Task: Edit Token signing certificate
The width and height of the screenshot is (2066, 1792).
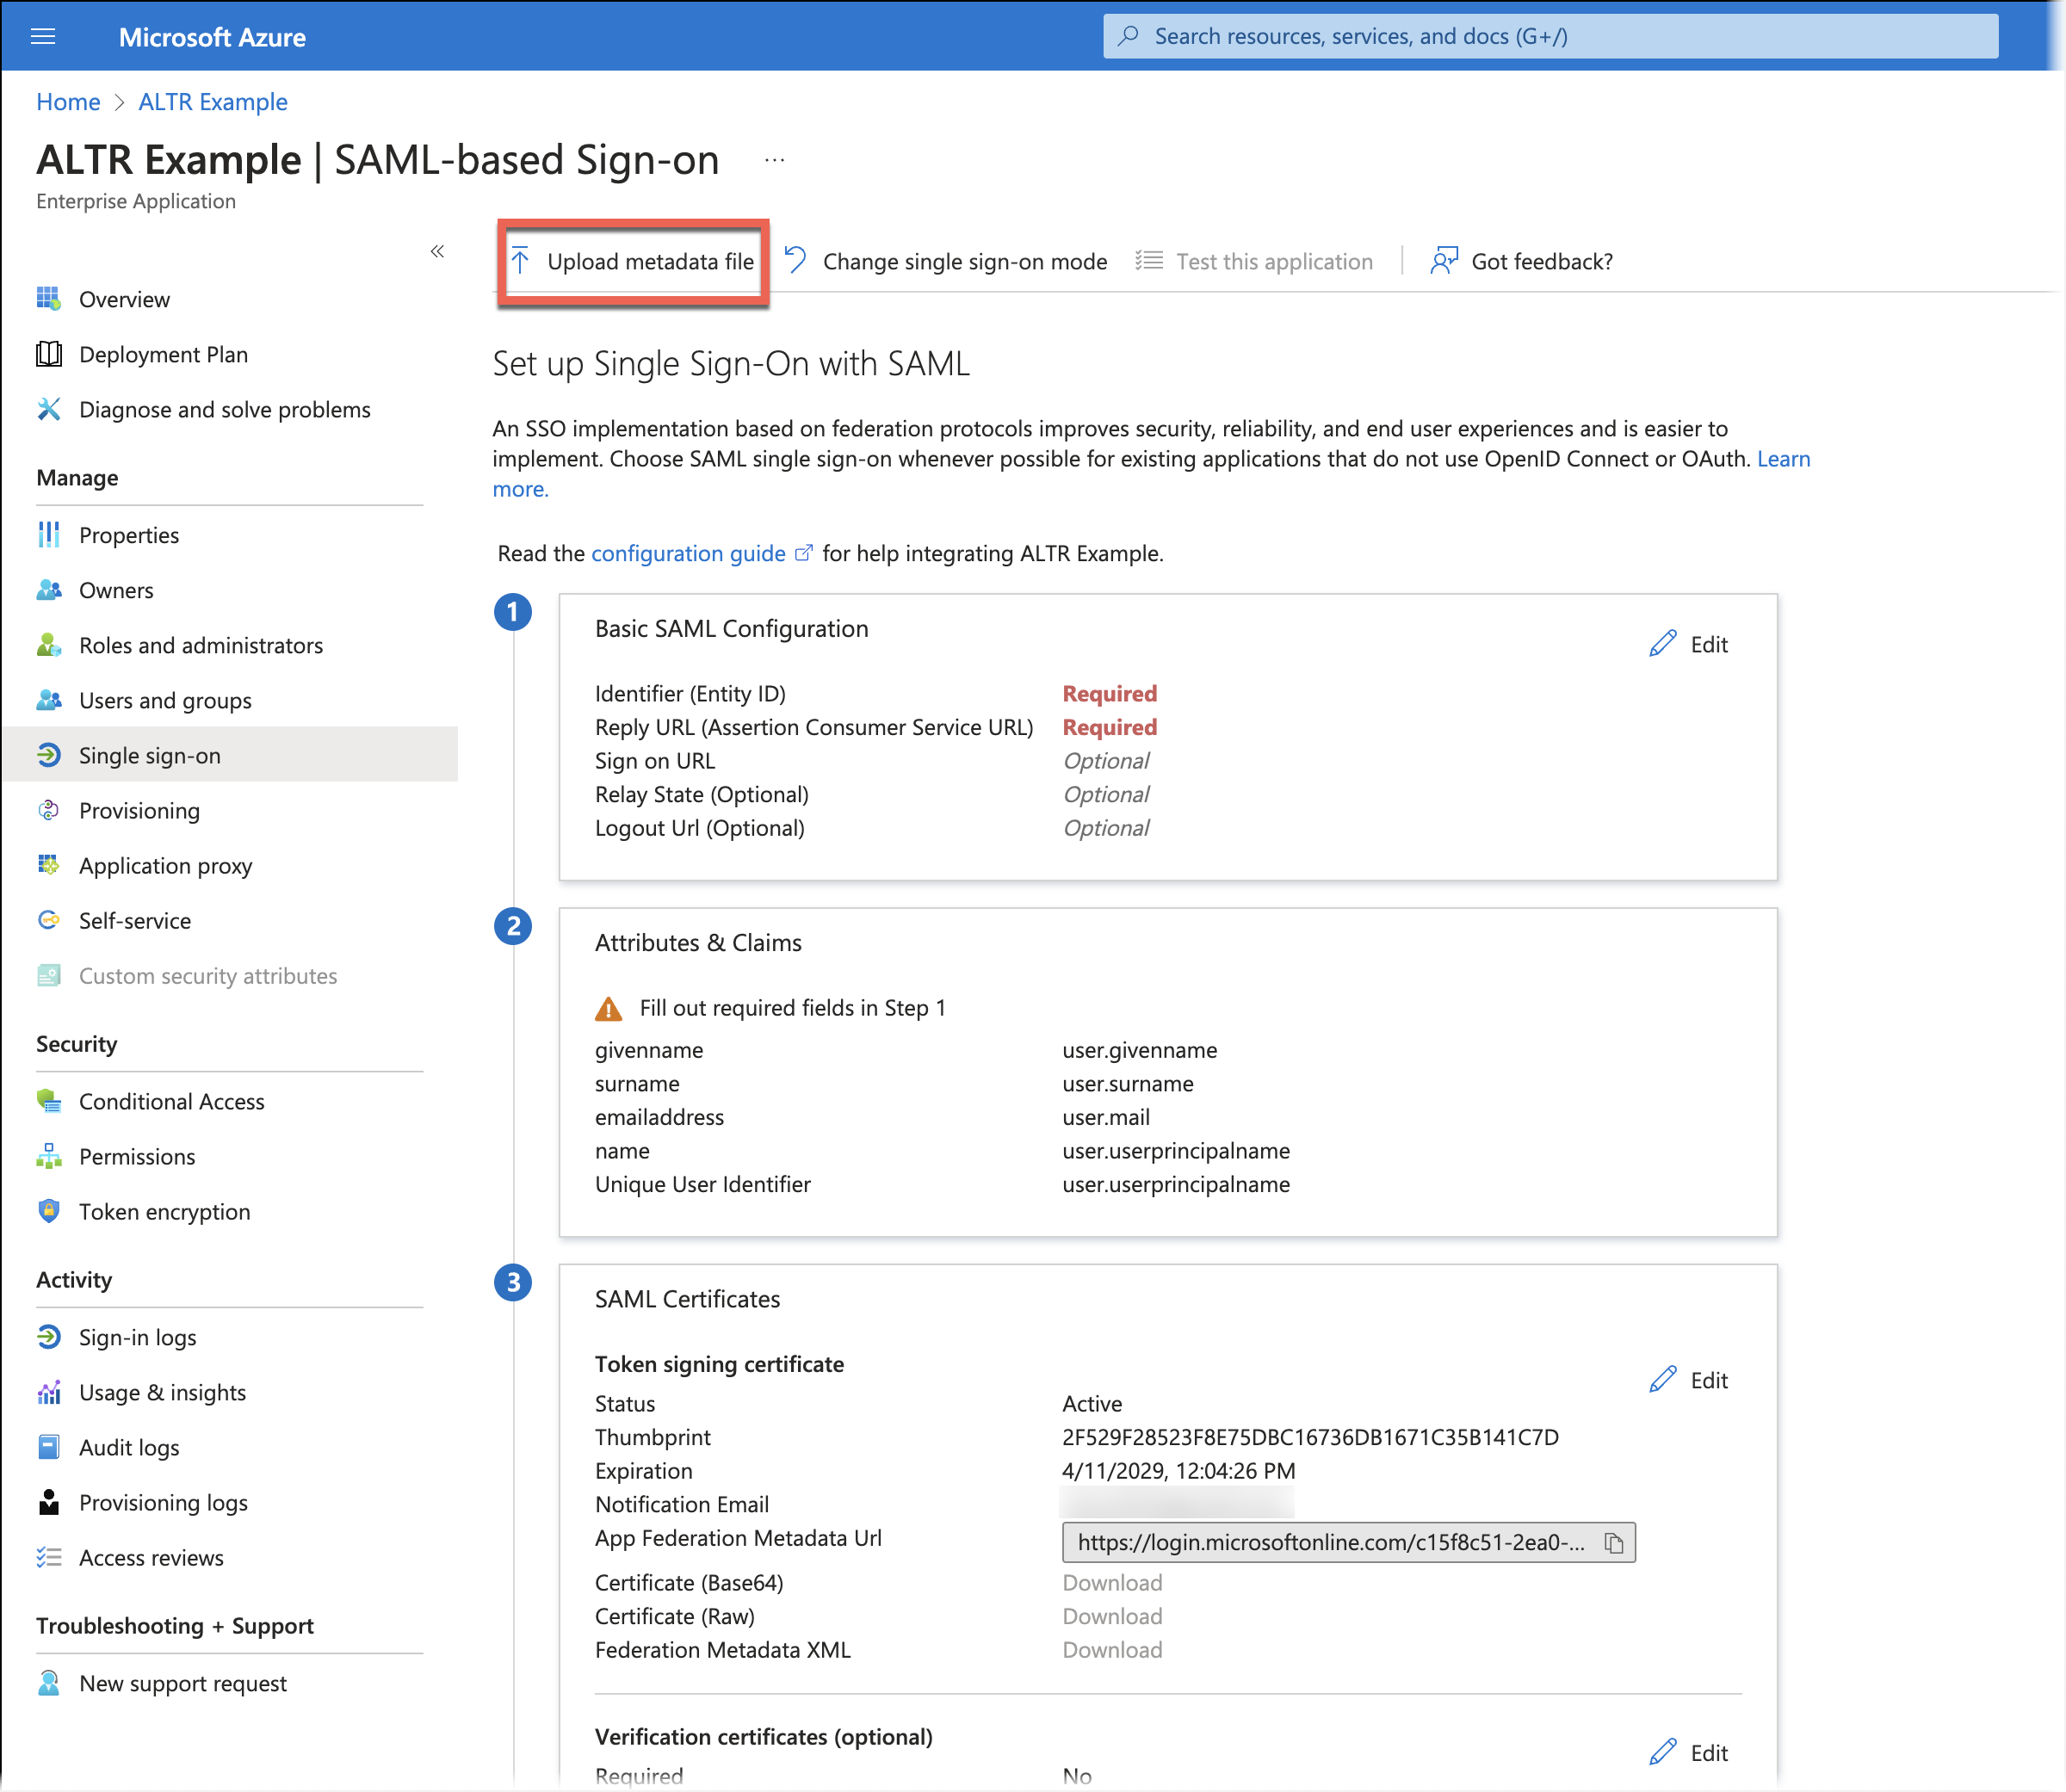Action: tap(1688, 1380)
